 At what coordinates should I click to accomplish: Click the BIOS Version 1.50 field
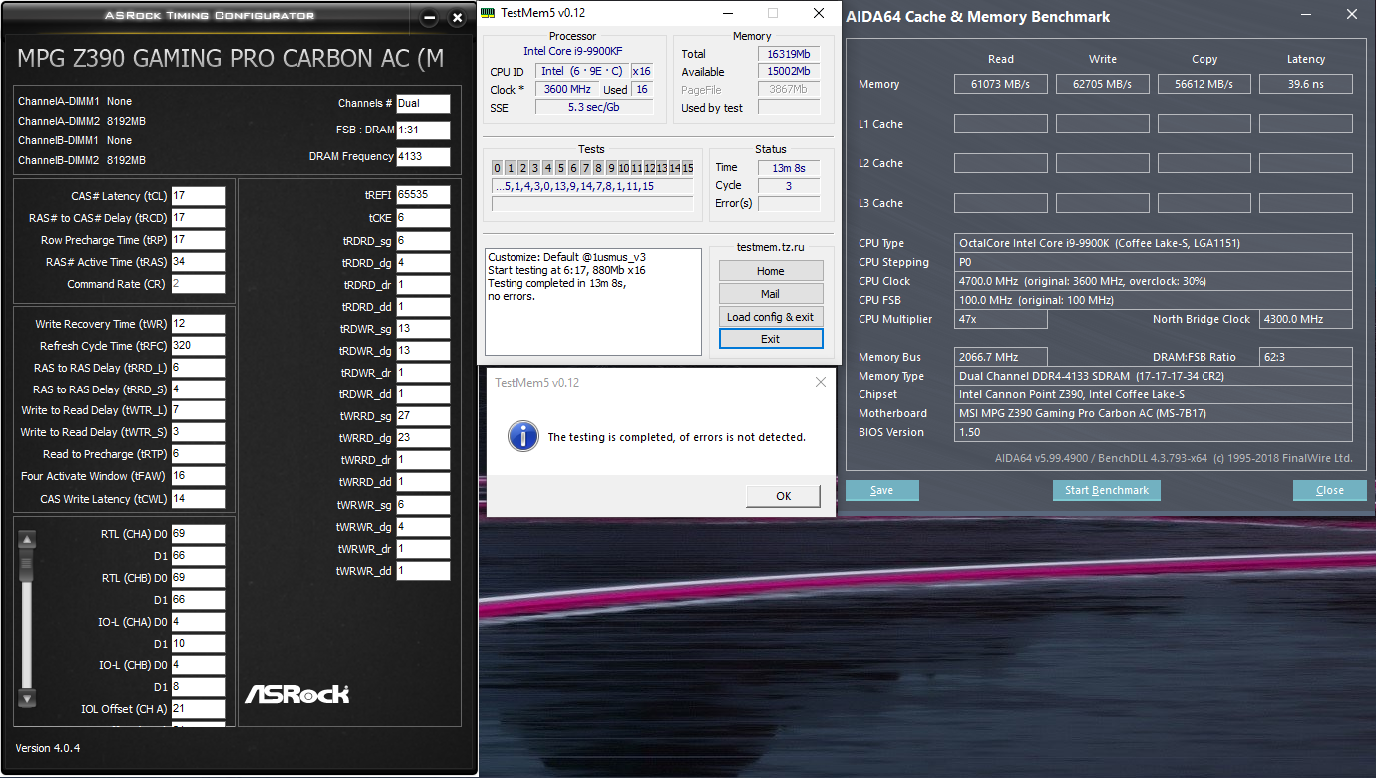pos(1154,432)
